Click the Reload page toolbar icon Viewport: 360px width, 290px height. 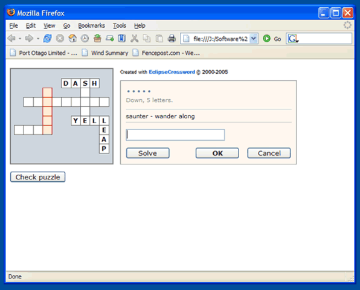click(x=47, y=38)
